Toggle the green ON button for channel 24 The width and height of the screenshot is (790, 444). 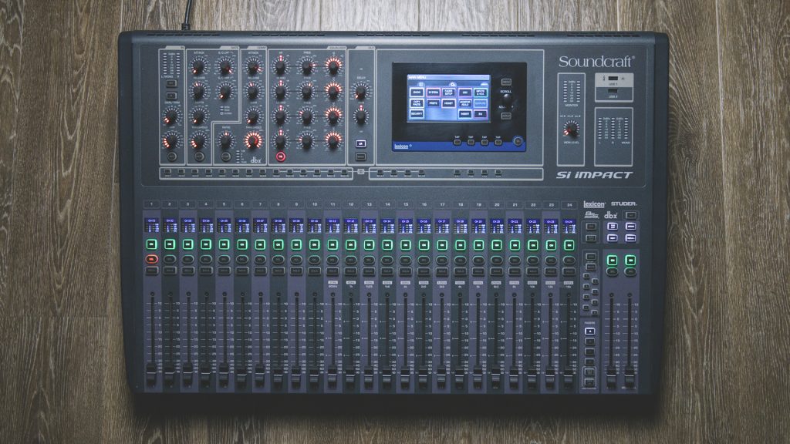click(569, 244)
